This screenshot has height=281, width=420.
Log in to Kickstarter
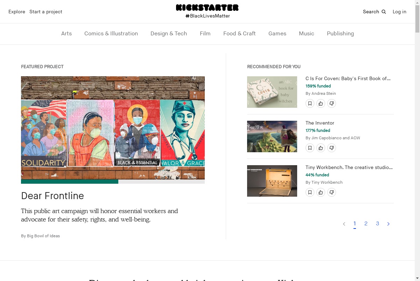click(399, 12)
